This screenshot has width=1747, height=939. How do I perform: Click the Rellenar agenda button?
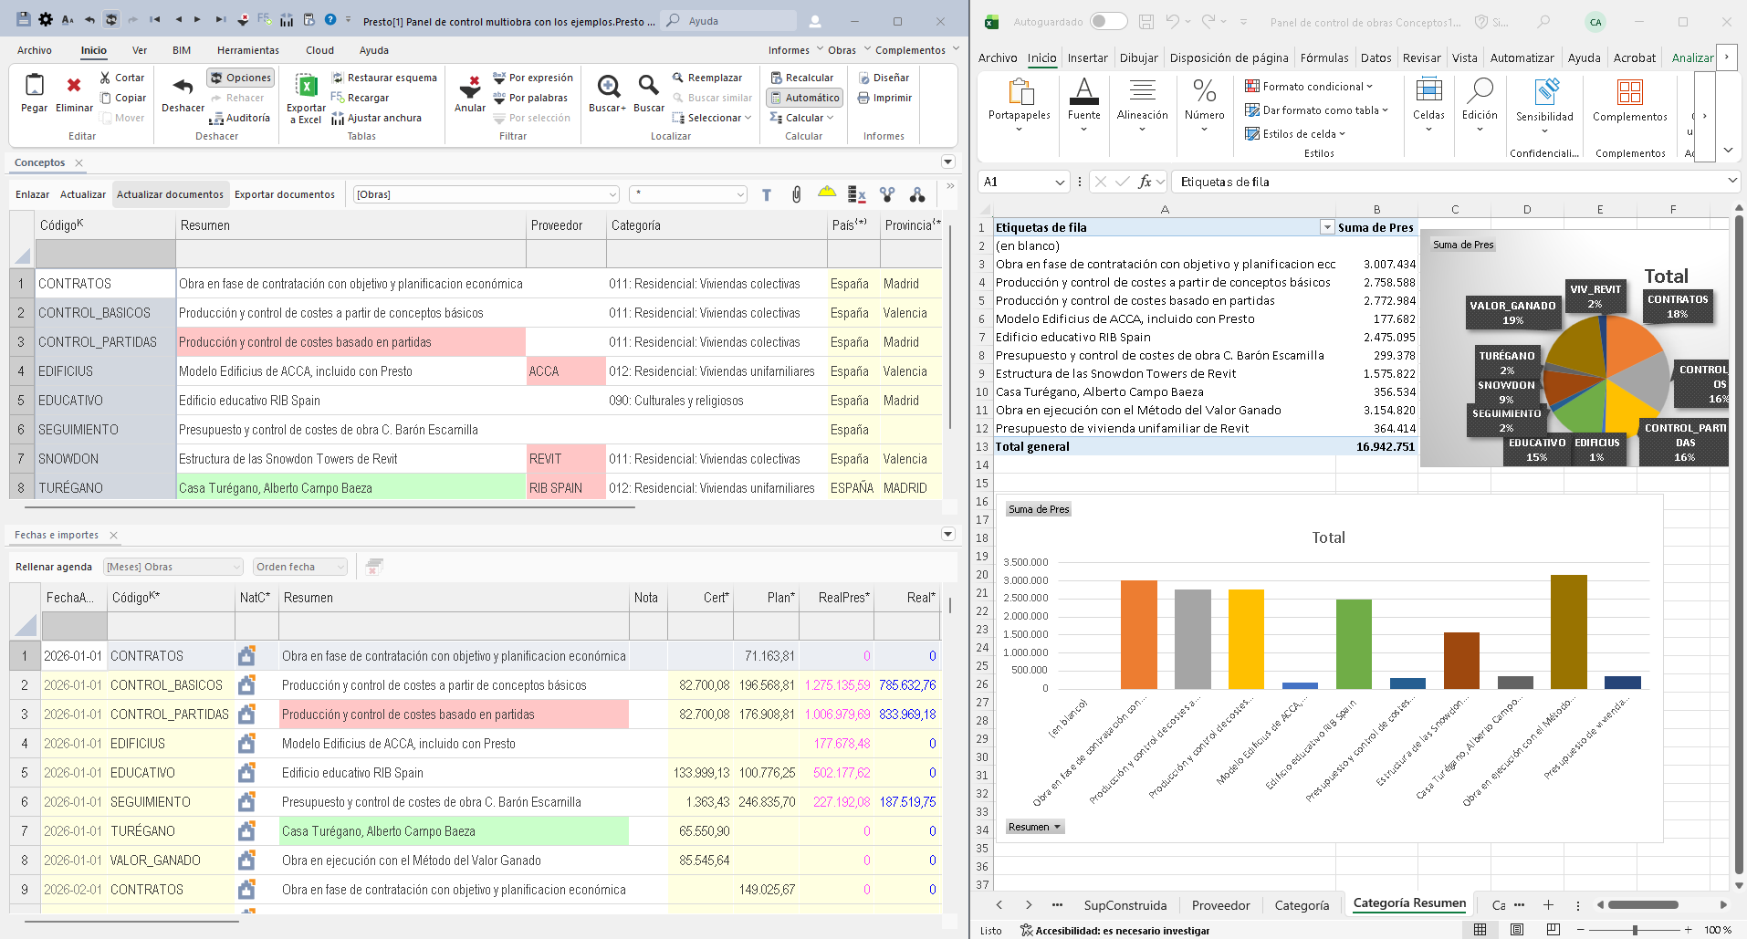[x=54, y=567]
